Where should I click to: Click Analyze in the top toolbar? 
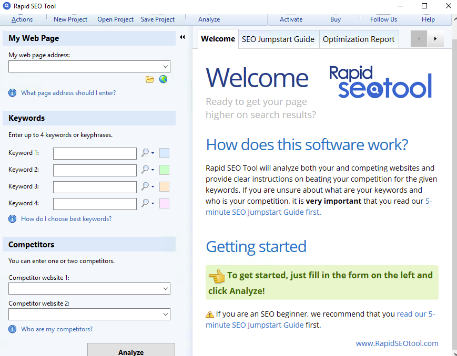point(209,19)
